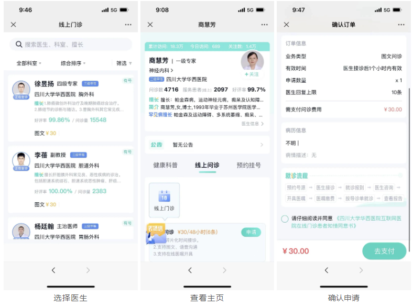
Task: Go back in the 商慧芳 page bottom bar
Action: point(190,270)
